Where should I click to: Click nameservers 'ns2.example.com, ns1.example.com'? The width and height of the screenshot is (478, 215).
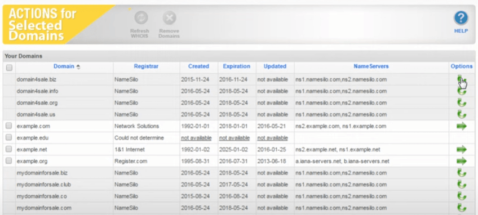click(x=341, y=126)
